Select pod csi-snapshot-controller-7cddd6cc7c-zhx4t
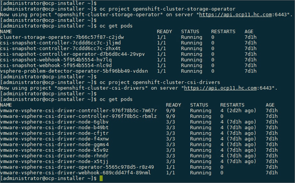Screen dimensions: 295x183 (x=60, y=48)
